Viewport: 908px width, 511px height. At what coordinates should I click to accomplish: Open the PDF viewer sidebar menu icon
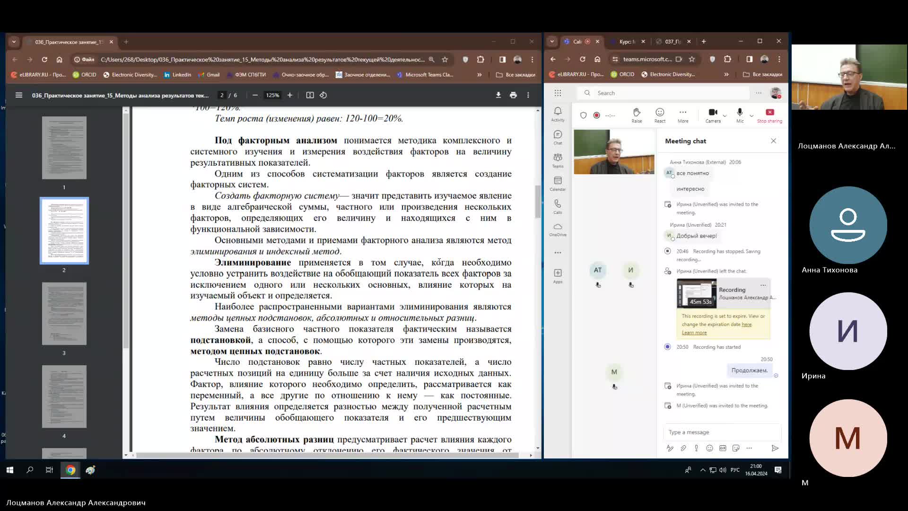point(19,95)
